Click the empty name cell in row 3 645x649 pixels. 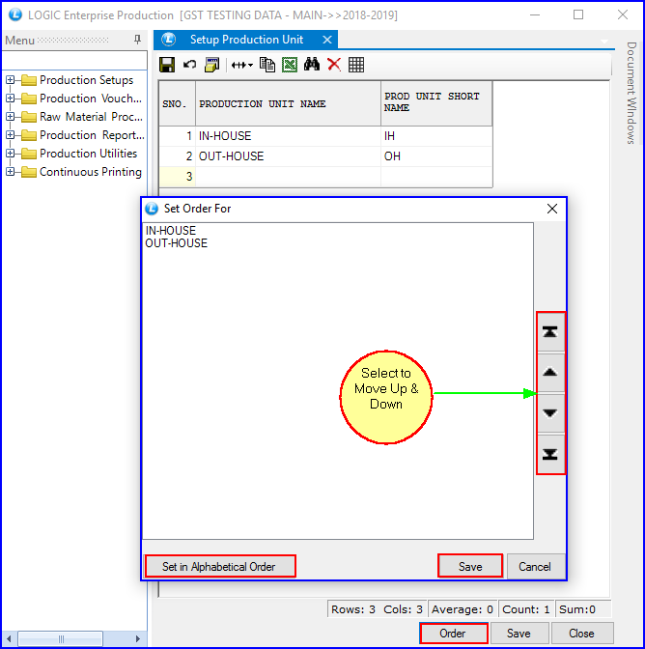(288, 177)
